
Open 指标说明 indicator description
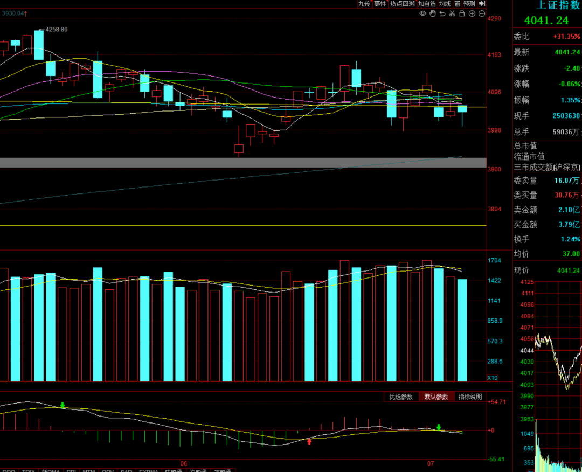tap(470, 397)
